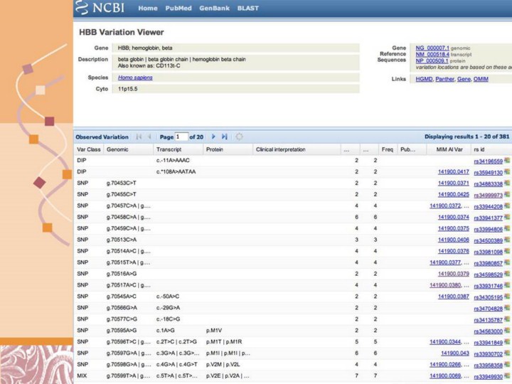Open GenBank in the top navigation
512x384 pixels.
(x=214, y=9)
